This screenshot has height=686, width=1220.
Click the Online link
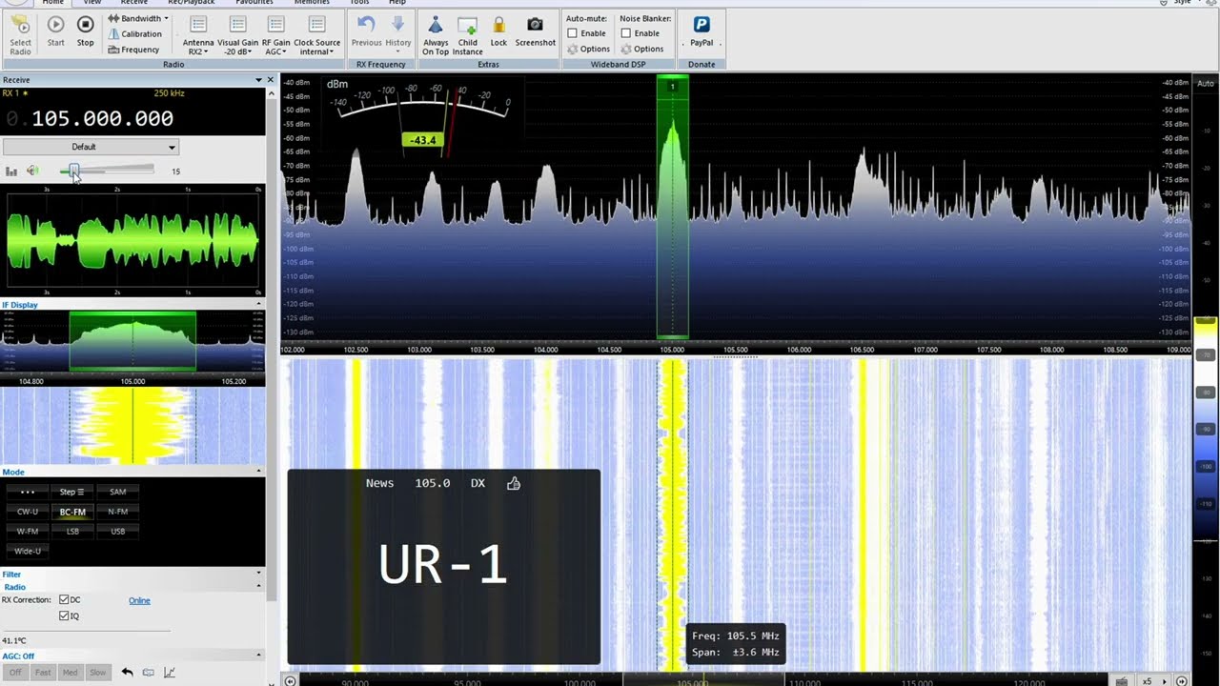(x=139, y=600)
